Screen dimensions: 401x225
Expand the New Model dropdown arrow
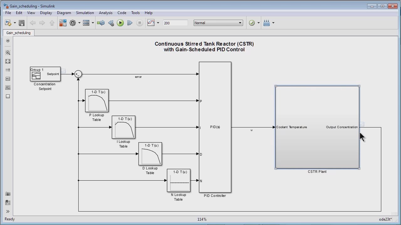[x=15, y=23]
